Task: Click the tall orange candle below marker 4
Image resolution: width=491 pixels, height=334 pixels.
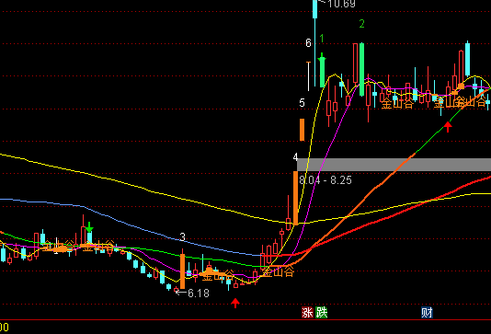Action: (x=295, y=198)
